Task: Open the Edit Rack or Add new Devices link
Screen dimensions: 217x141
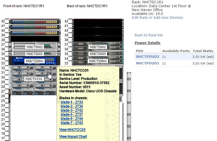Action: (x=157, y=18)
